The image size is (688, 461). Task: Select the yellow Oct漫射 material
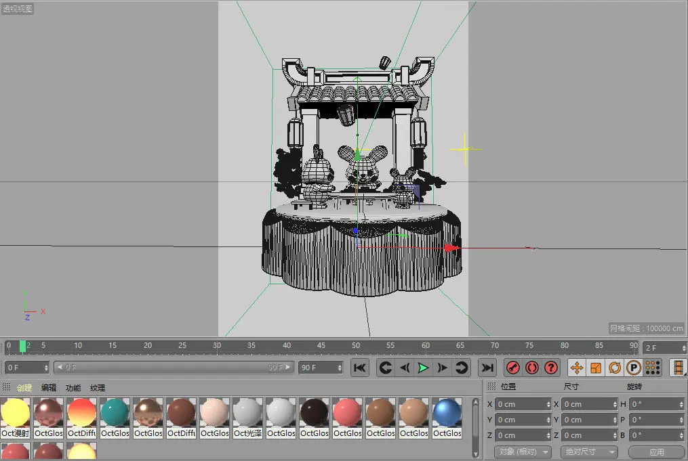16,418
